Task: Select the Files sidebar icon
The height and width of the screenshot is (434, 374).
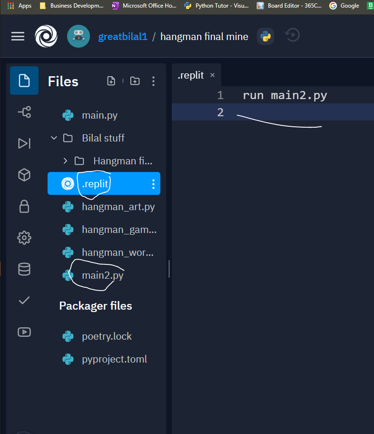Action: (x=24, y=81)
